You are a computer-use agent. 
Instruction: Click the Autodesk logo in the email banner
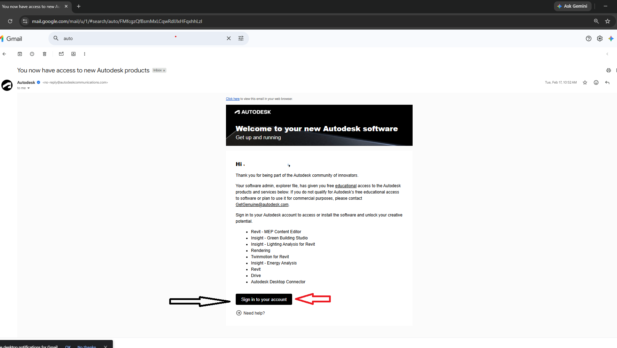253,112
